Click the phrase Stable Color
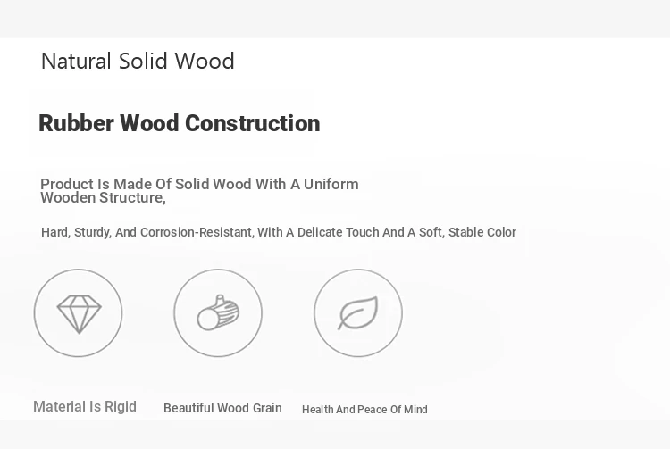Screen dimensions: 670x449 pos(482,232)
